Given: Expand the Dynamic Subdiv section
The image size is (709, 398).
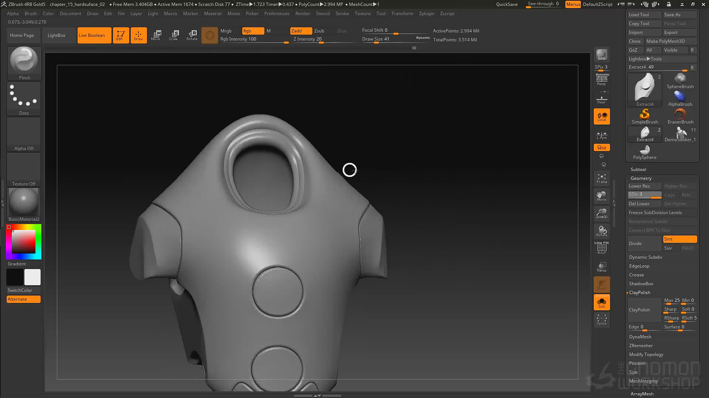Looking at the screenshot, I should (x=645, y=257).
